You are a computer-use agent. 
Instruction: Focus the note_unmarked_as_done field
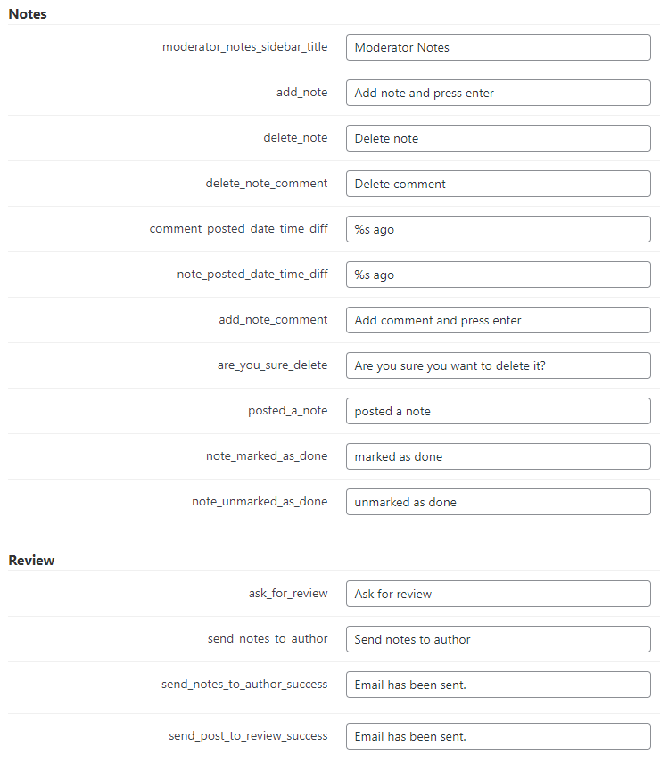coord(499,502)
